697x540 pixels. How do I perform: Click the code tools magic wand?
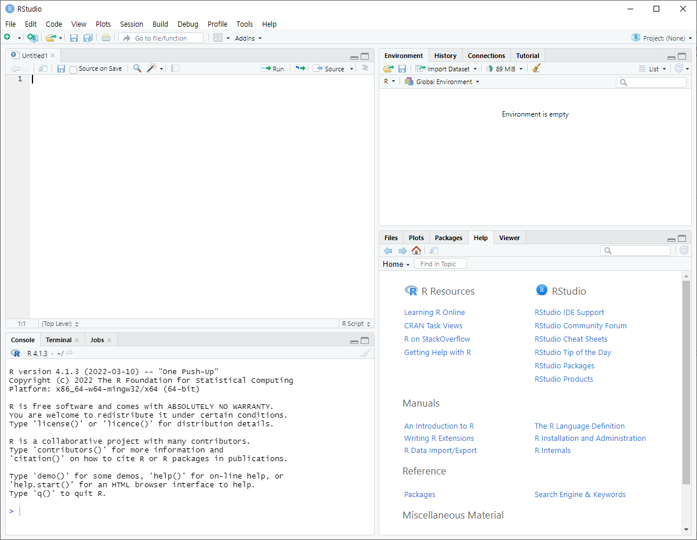pos(152,68)
